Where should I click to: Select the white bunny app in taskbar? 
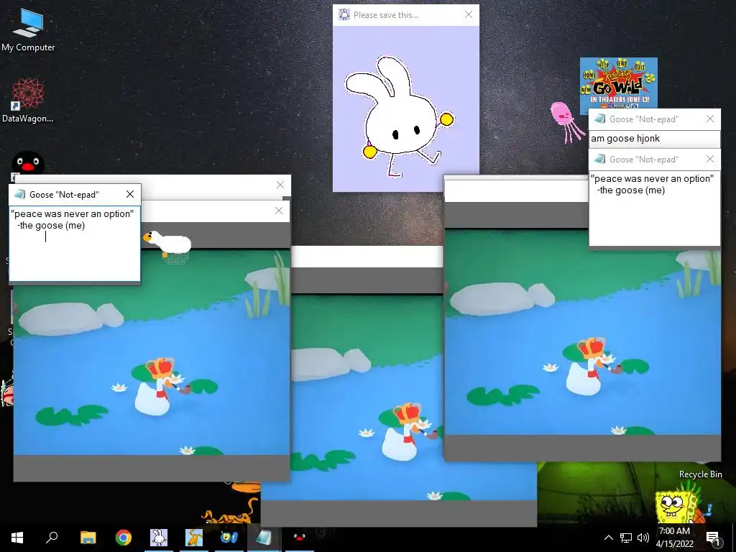[159, 538]
